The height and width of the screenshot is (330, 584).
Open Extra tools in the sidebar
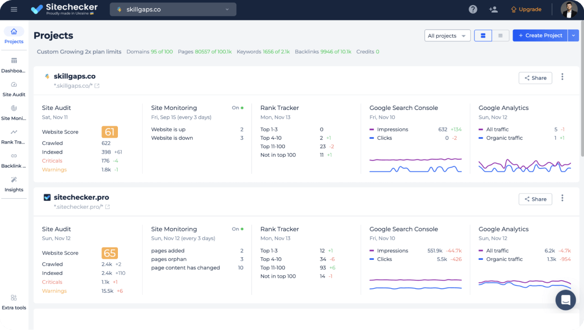click(x=14, y=302)
